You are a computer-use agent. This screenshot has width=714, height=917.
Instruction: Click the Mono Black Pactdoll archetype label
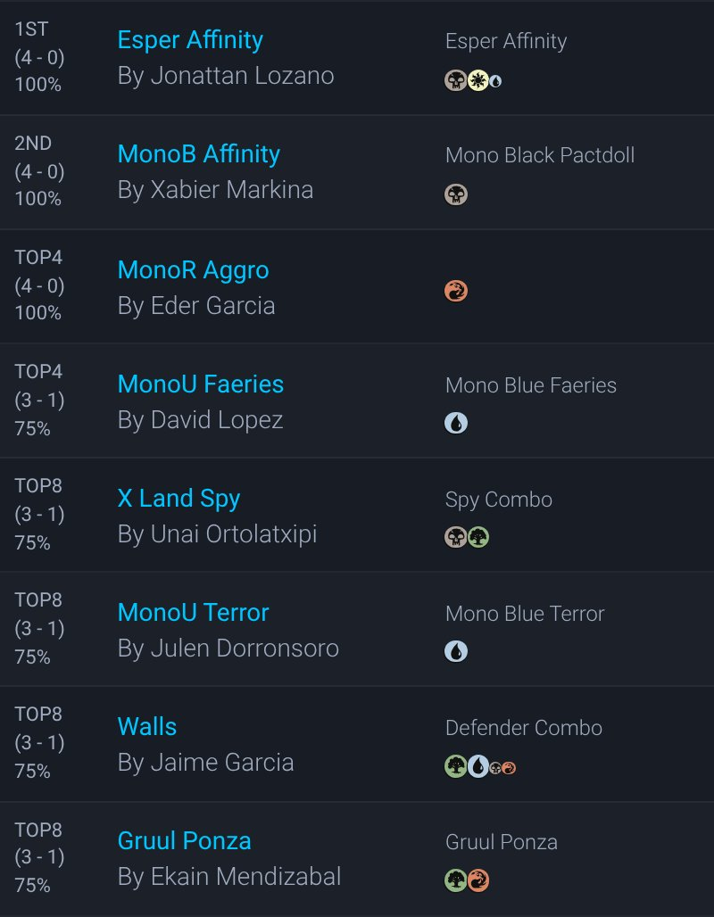tap(540, 155)
